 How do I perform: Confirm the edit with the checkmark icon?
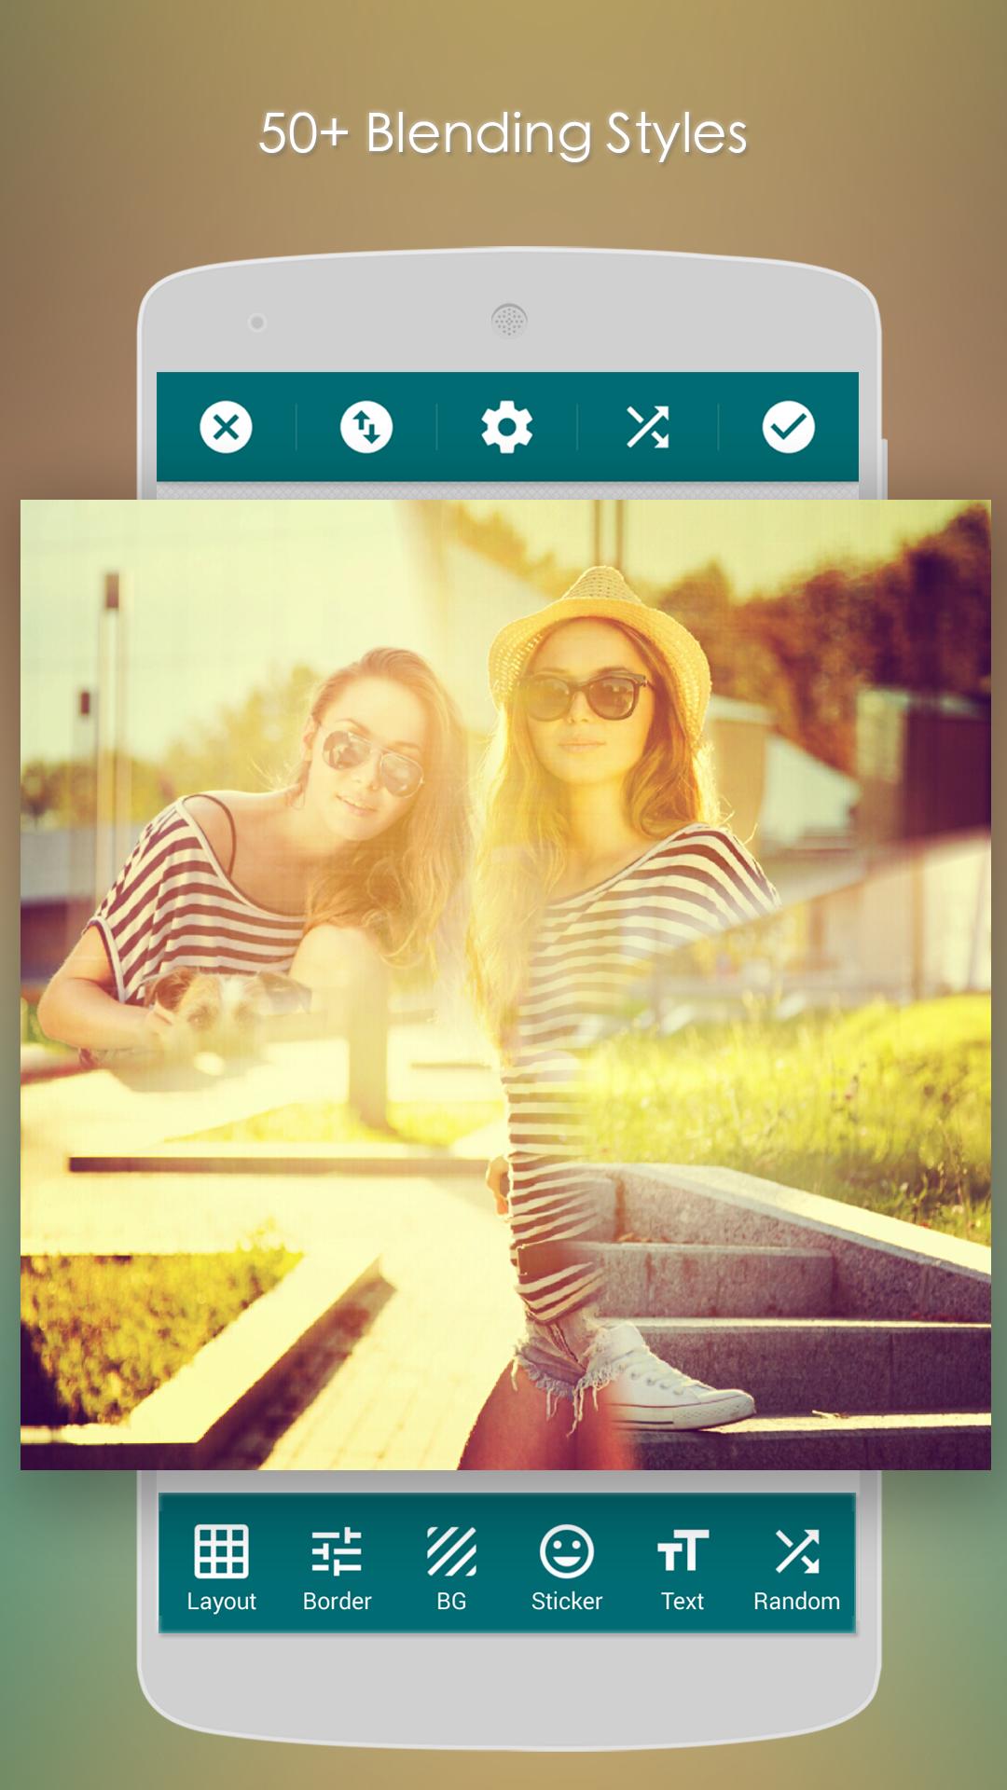[x=788, y=428]
